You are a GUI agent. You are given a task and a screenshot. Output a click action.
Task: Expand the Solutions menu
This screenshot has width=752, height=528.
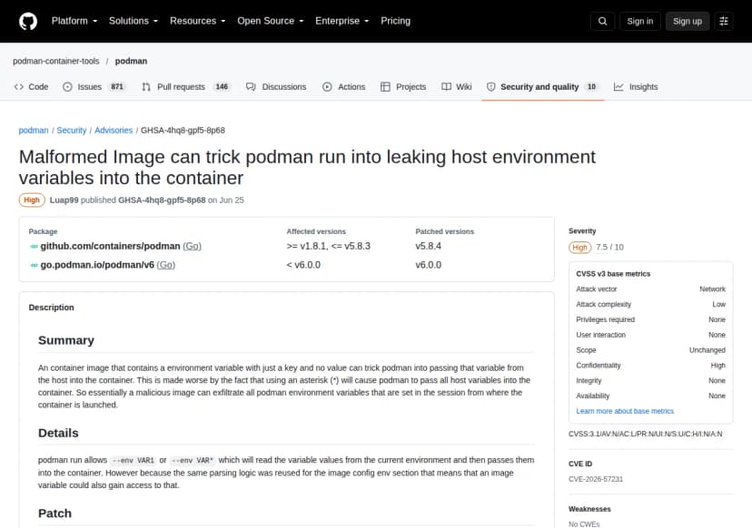coord(134,21)
